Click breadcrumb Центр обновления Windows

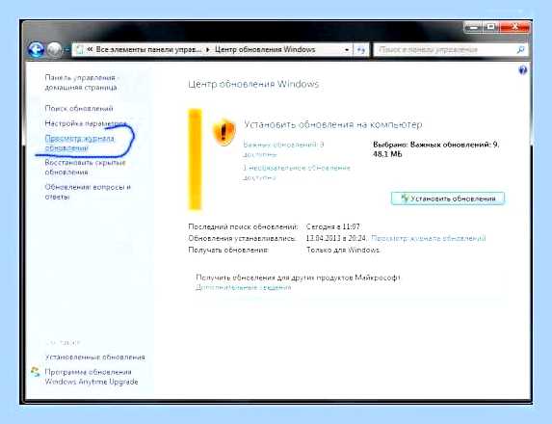click(x=265, y=50)
